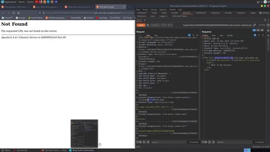Open request search settings gear icon

point(140,142)
